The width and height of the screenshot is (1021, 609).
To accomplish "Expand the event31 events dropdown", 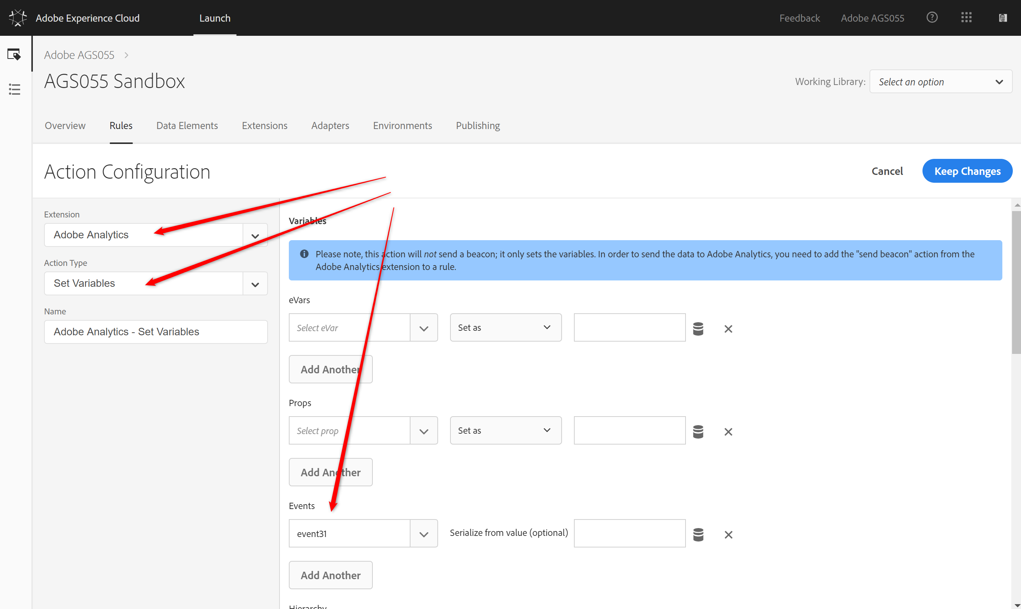I will 424,534.
